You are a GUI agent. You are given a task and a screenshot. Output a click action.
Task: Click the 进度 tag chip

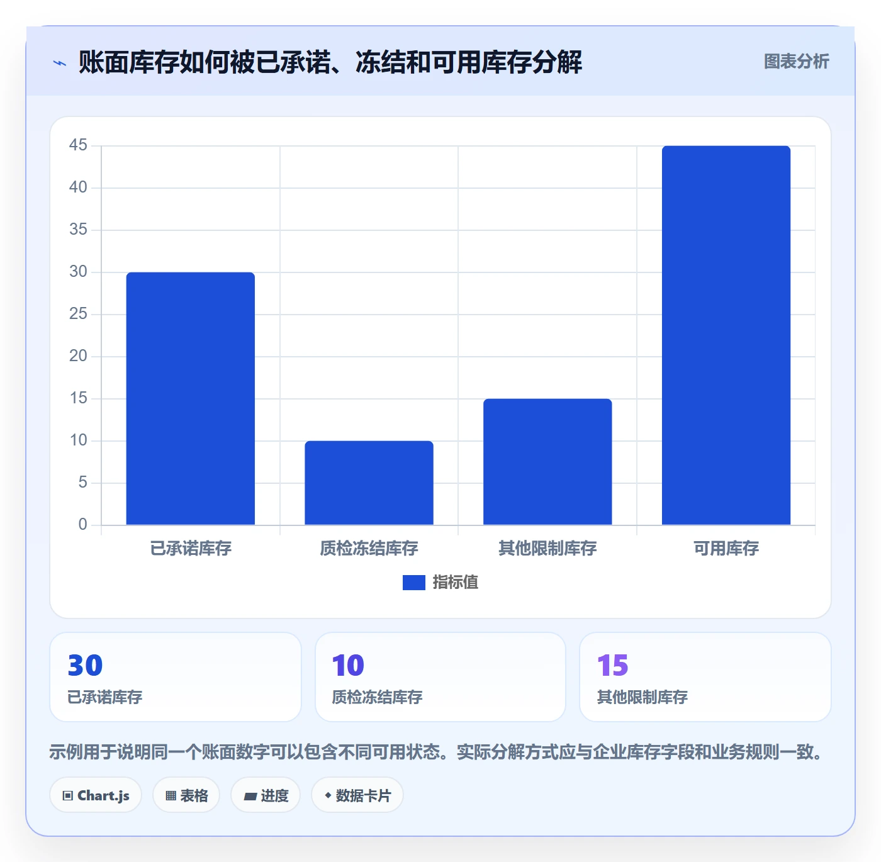[x=266, y=795]
